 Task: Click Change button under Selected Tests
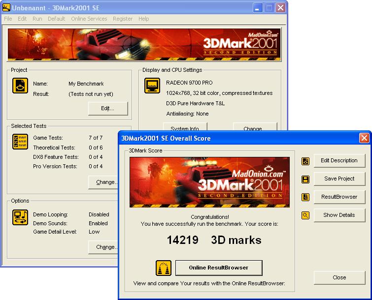click(103, 182)
